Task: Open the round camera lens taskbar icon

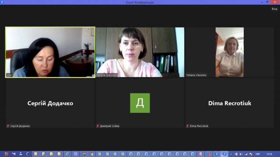Action: pos(28,154)
